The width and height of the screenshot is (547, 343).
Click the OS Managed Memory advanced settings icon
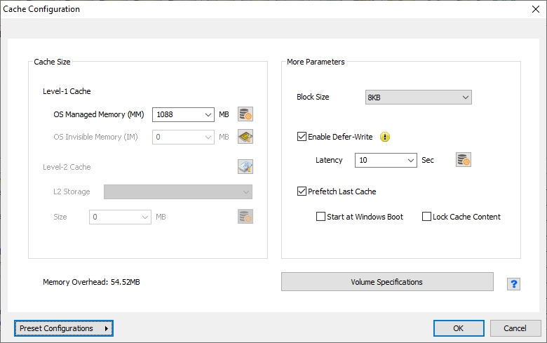(245, 114)
